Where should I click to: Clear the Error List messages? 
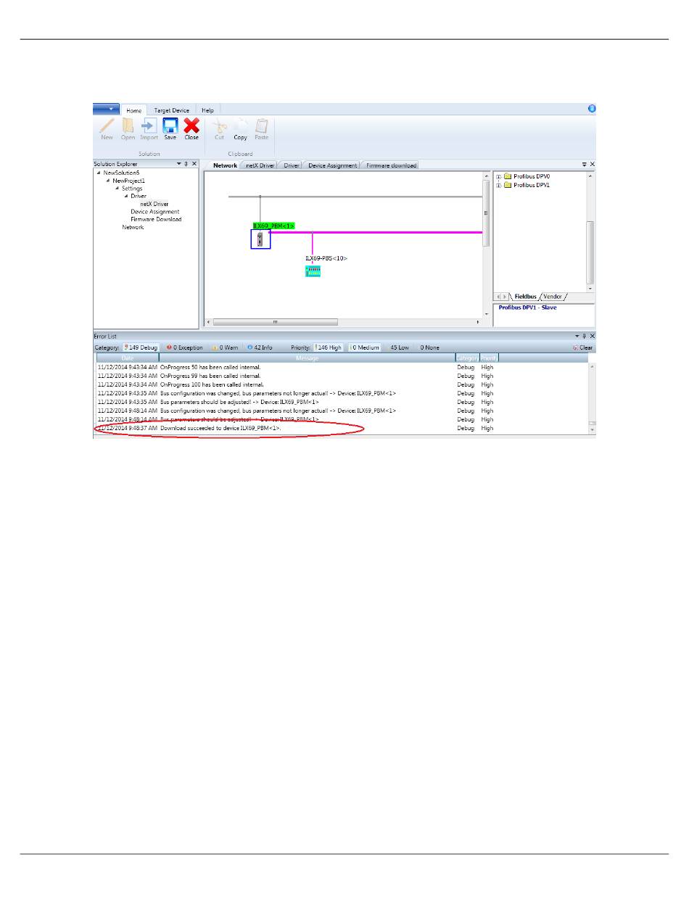point(582,347)
